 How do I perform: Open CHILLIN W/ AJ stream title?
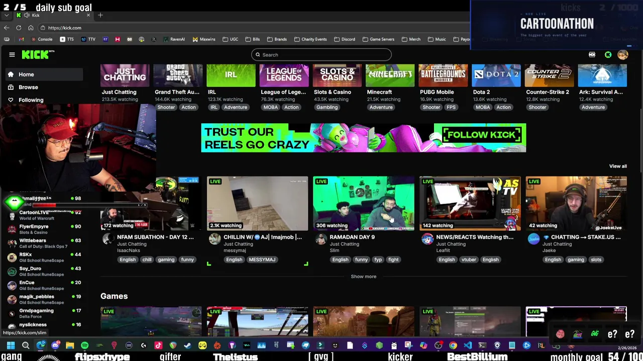click(x=263, y=237)
